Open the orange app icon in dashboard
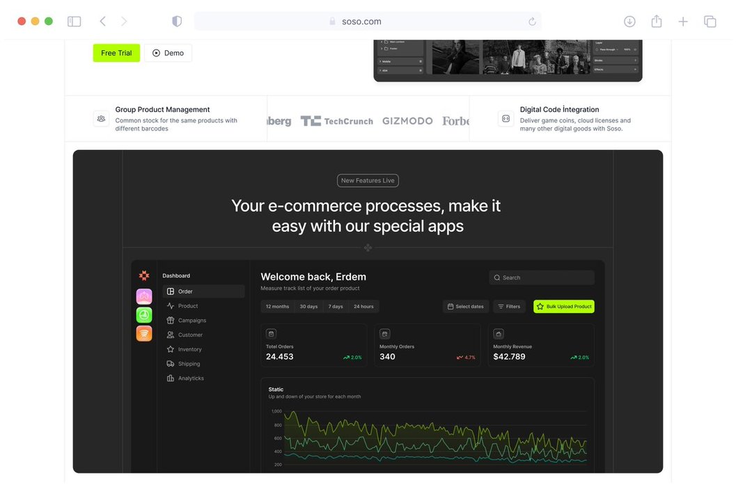Image resolution: width=736 pixels, height=487 pixels. (x=144, y=333)
